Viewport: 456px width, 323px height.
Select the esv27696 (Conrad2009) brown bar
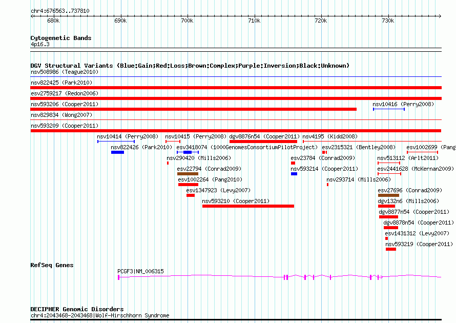388,195
